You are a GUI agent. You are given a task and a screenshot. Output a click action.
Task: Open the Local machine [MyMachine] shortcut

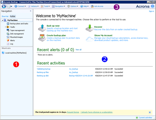16,53
